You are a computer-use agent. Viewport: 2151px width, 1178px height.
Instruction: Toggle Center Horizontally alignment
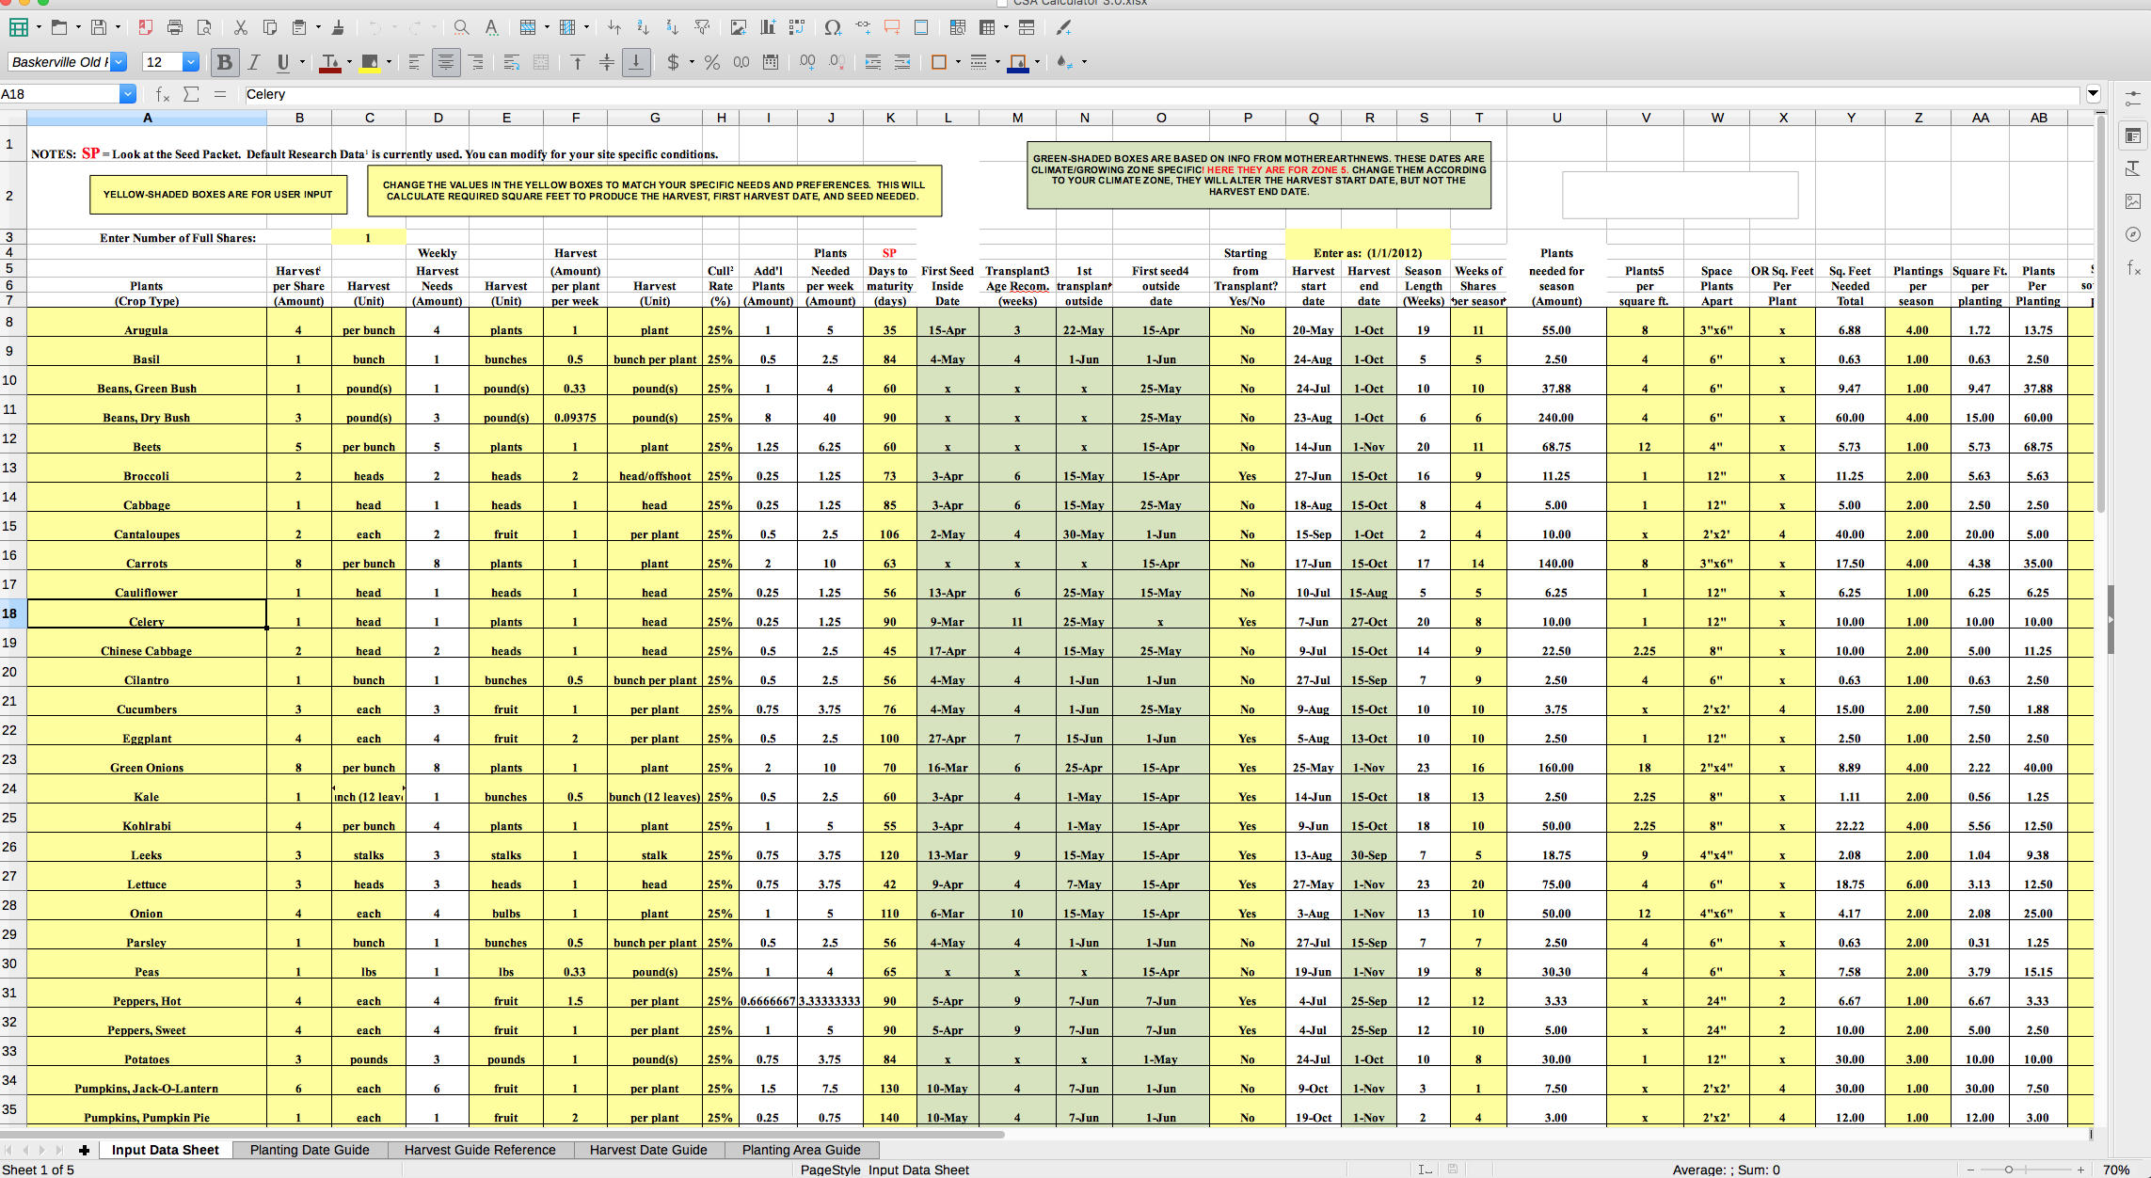coord(446,62)
